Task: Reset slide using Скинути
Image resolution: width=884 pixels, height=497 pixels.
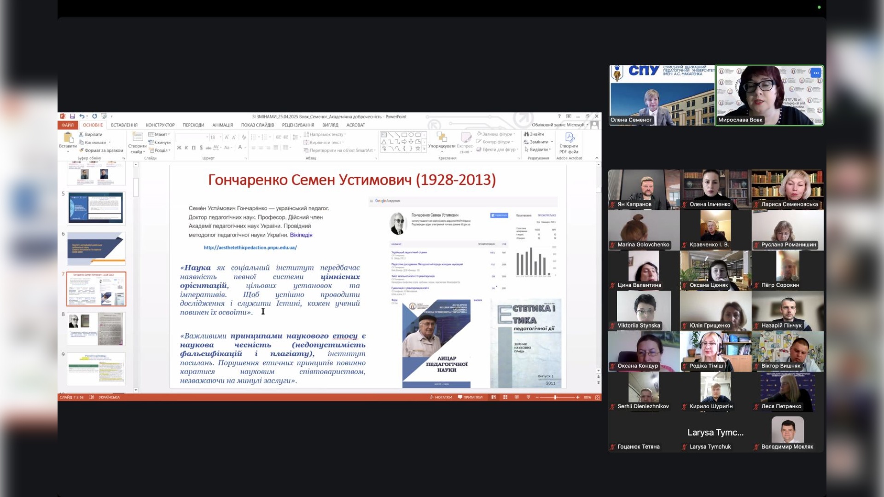Action: point(160,142)
